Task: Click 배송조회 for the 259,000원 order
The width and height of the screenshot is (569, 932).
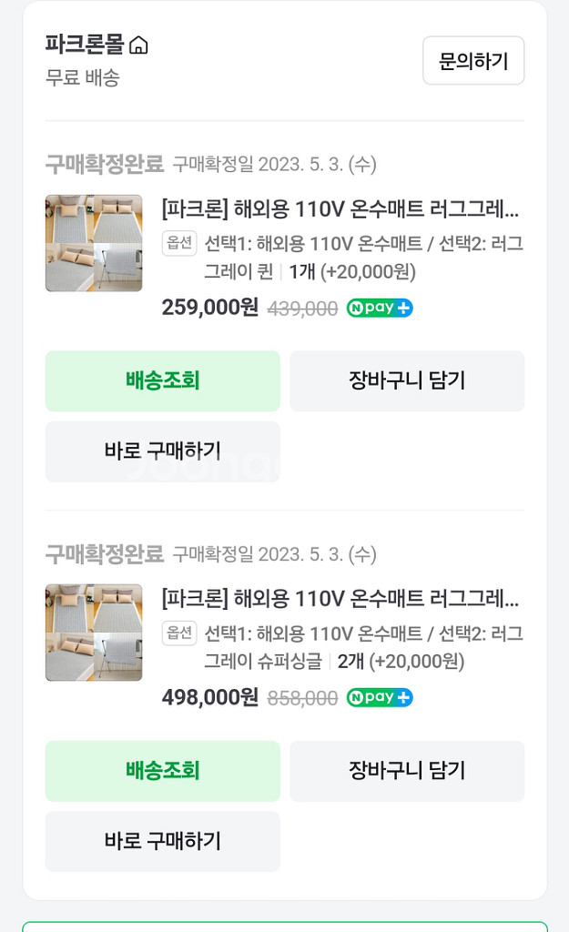Action: 162,381
